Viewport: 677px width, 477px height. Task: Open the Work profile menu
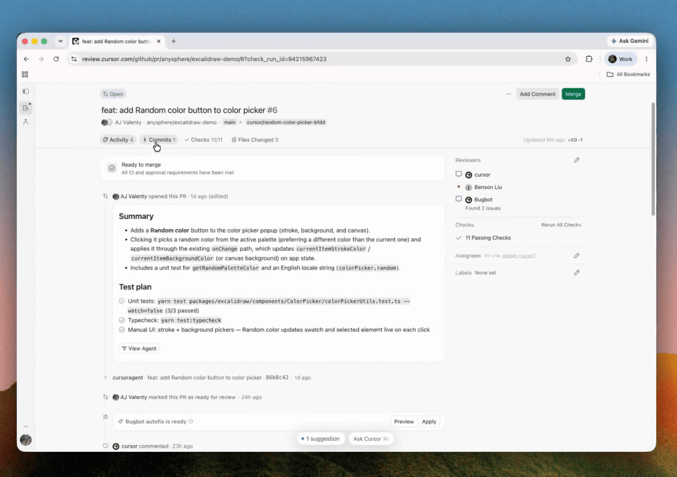click(620, 59)
